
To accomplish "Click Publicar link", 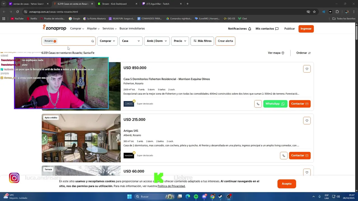I will point(289,29).
